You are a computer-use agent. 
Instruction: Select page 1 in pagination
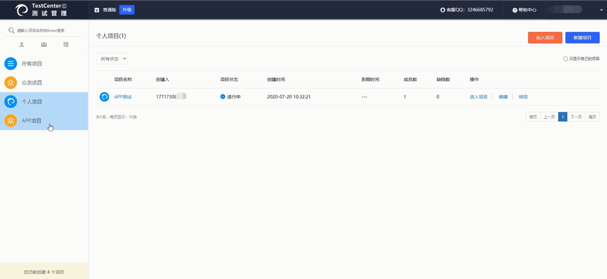pyautogui.click(x=562, y=117)
